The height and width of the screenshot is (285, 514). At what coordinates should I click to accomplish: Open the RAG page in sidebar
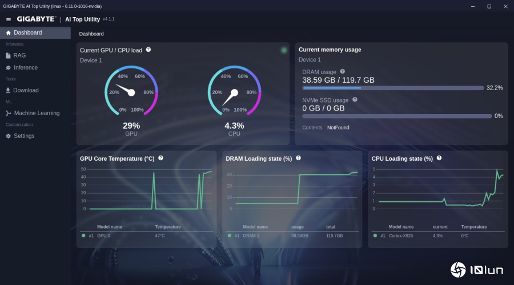click(x=19, y=55)
